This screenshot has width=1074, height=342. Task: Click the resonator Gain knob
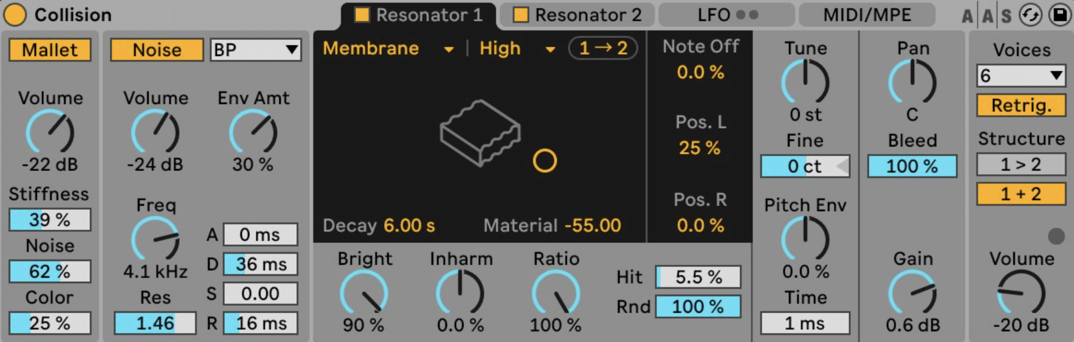(x=912, y=292)
